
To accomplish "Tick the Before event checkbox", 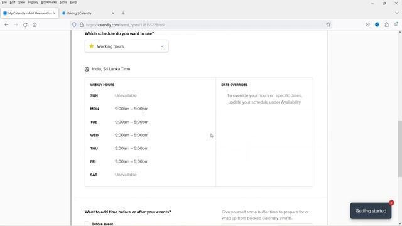I will pos(87,223).
